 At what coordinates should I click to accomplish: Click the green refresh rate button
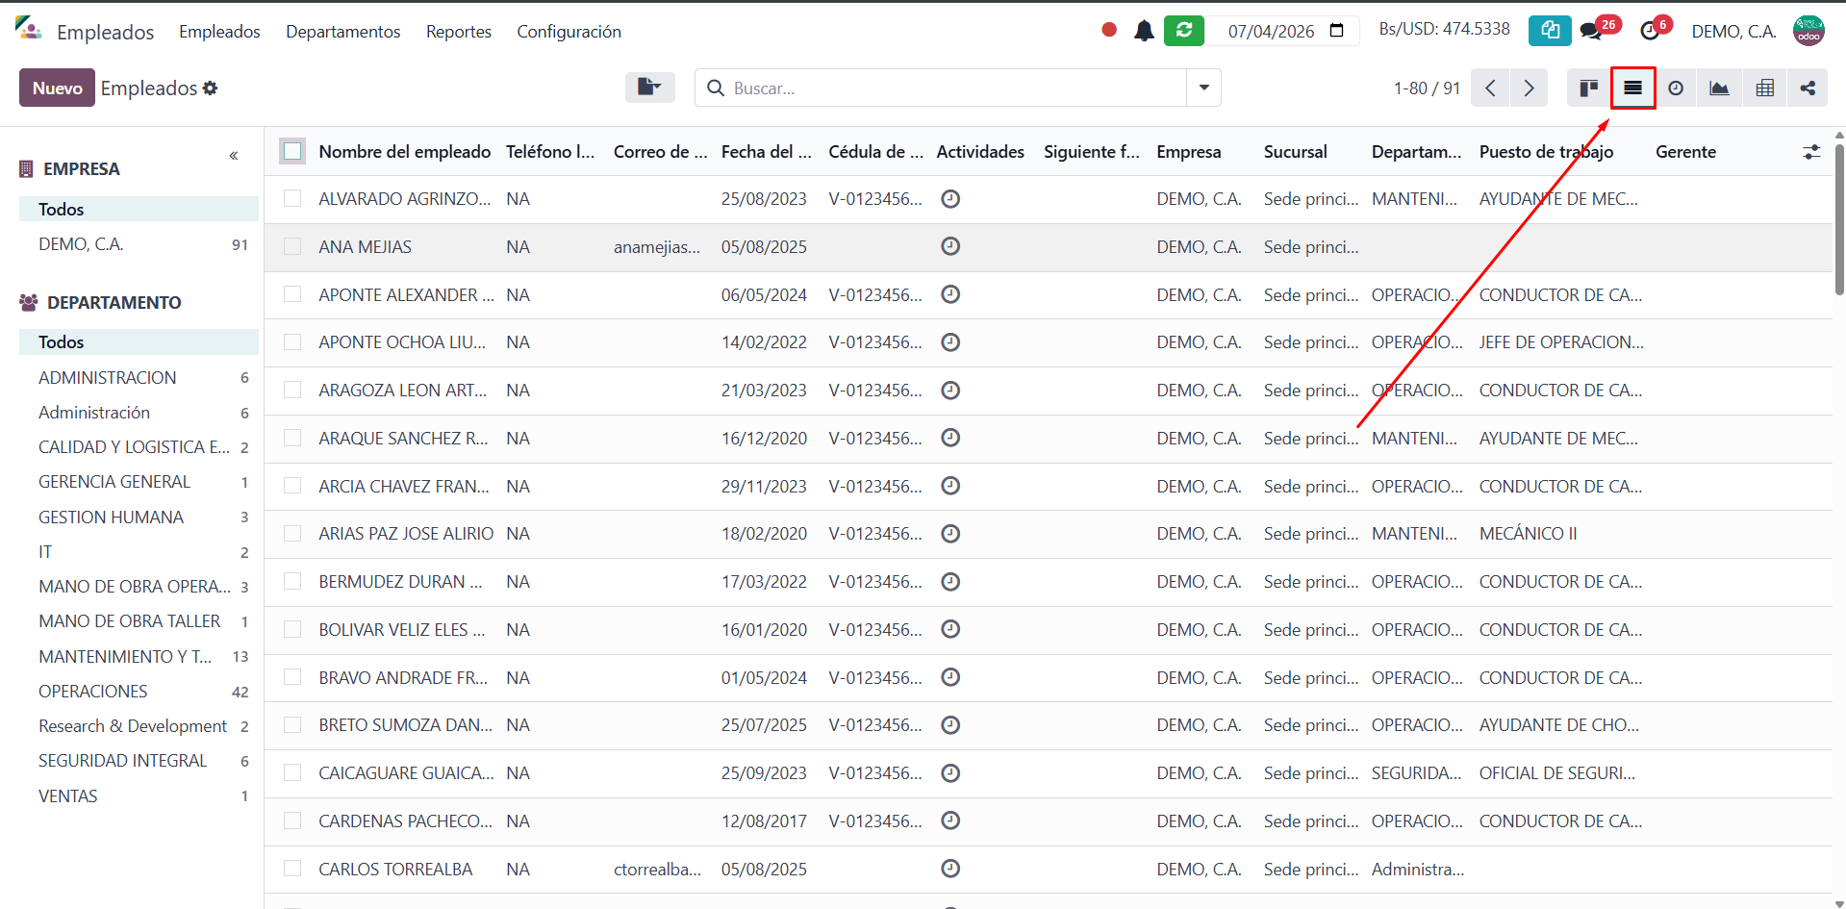[x=1183, y=31]
